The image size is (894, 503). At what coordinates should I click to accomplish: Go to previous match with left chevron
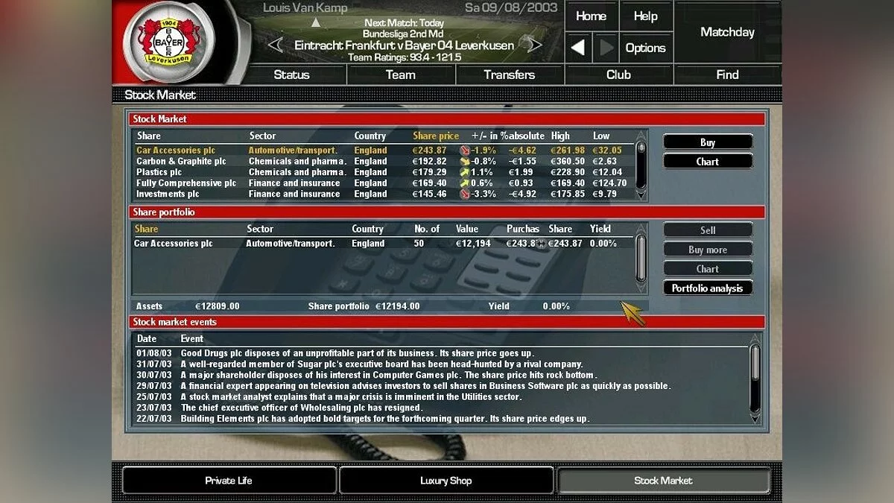point(275,45)
